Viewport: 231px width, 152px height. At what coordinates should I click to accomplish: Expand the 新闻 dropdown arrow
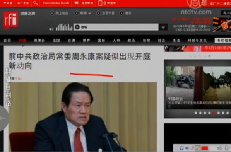pyautogui.click(x=89, y=14)
